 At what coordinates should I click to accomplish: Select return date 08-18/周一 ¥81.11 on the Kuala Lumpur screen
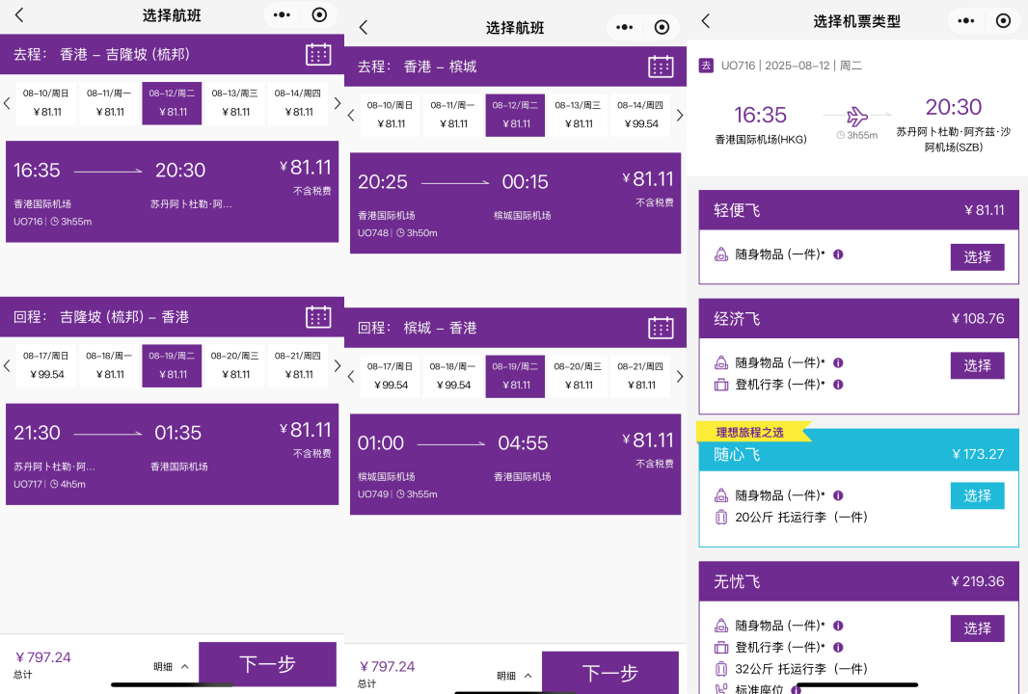(x=110, y=365)
